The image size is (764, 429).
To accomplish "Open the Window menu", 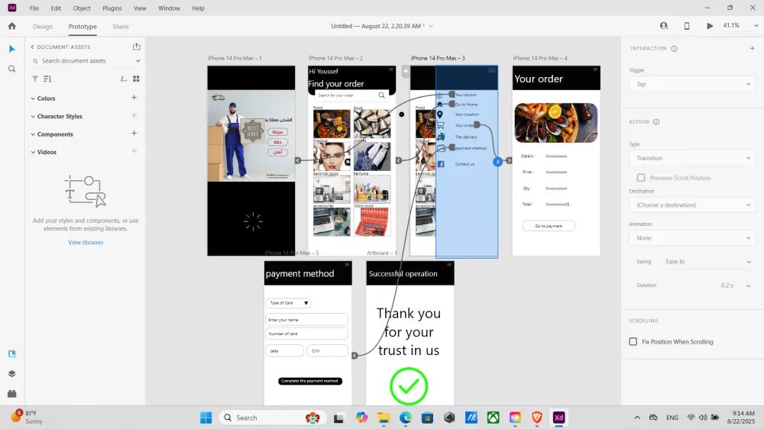I will point(169,8).
